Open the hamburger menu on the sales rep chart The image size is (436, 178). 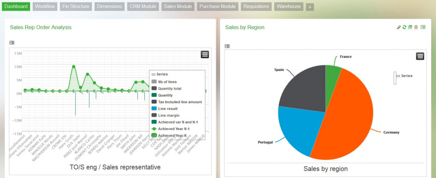[x=205, y=54]
